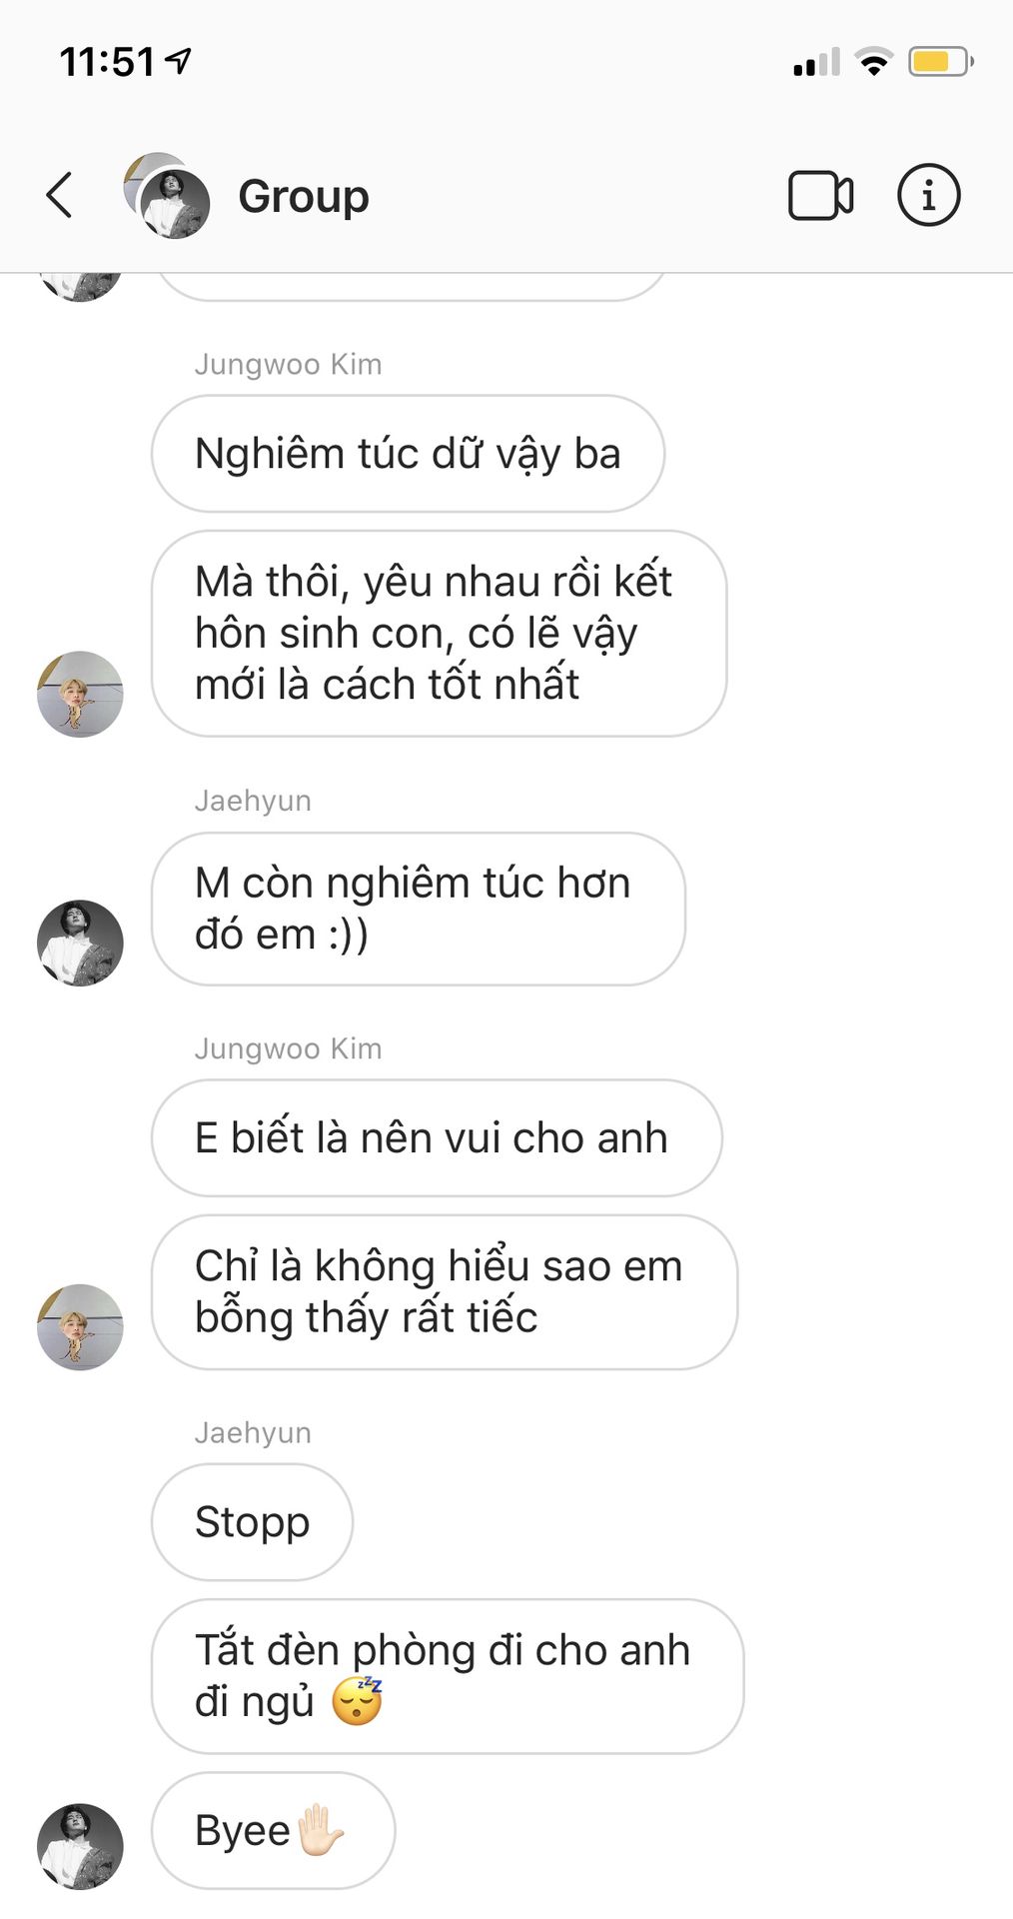Tap the battery indicator in status bar
Screen dimensions: 1013x1919
pos(940,62)
